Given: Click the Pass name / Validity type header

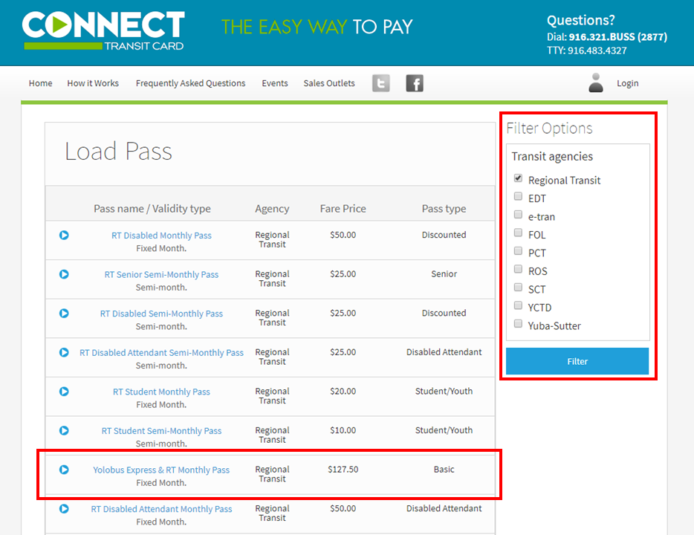Looking at the screenshot, I should coord(152,208).
